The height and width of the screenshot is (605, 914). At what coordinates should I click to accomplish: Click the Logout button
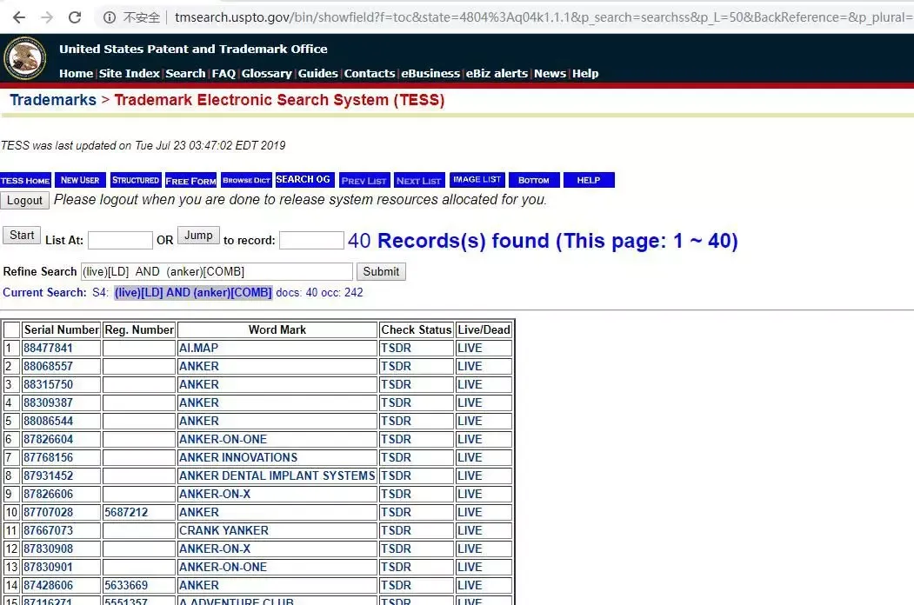pos(24,201)
